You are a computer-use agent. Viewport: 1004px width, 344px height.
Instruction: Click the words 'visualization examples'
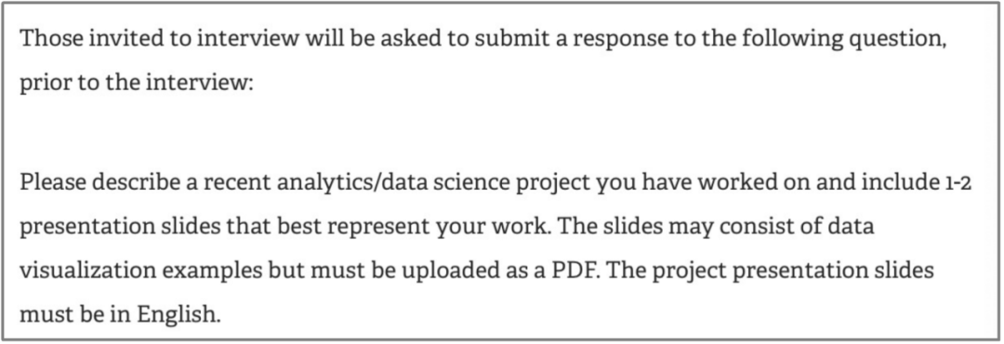[x=141, y=272]
